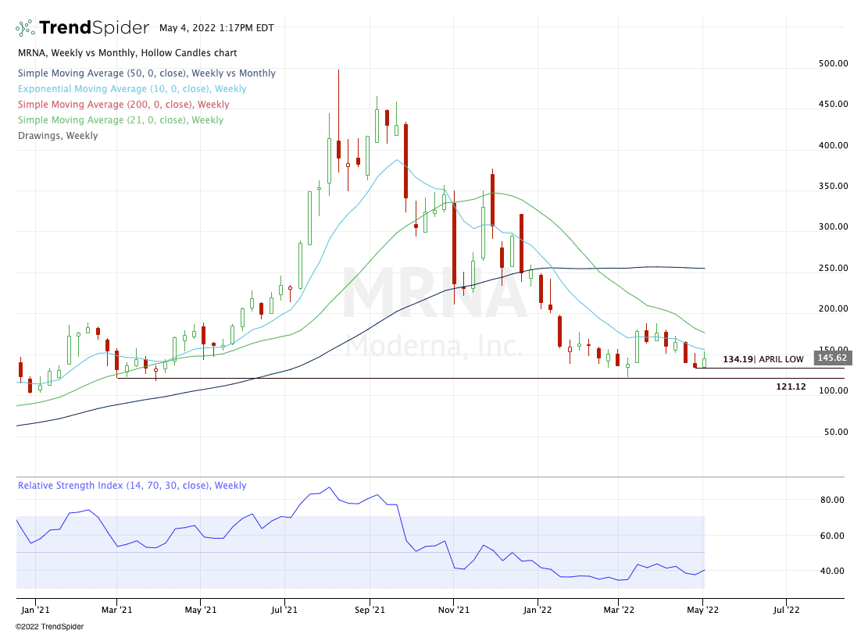Click the 50.00 price axis label
868x634 pixels.
[836, 432]
